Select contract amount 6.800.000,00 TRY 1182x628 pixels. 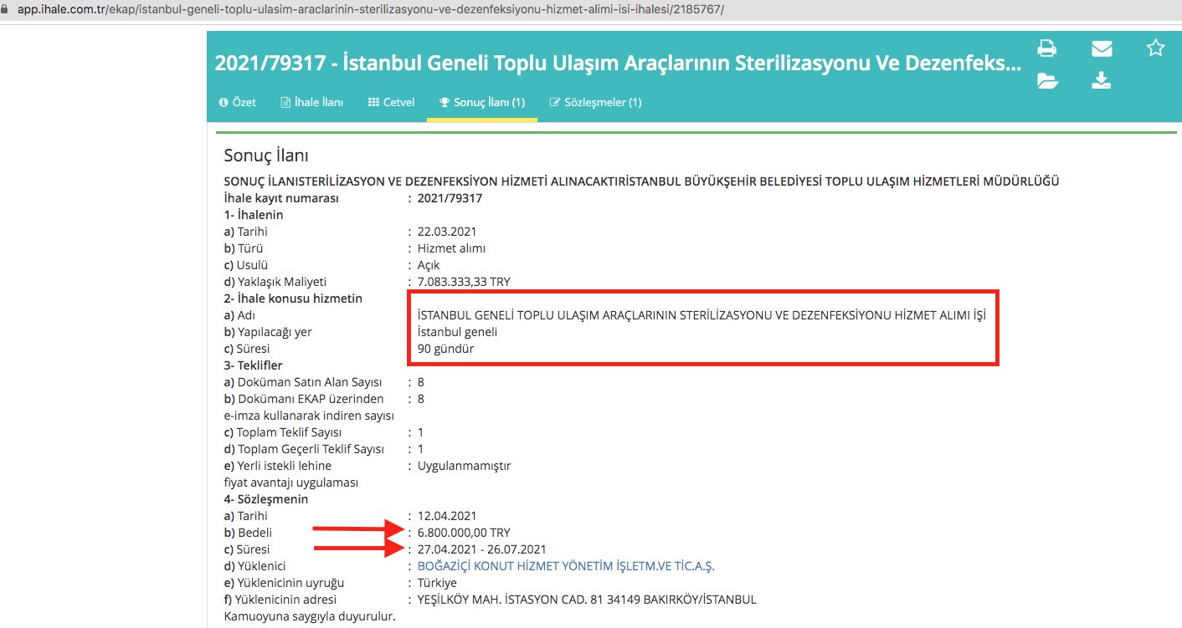(464, 533)
